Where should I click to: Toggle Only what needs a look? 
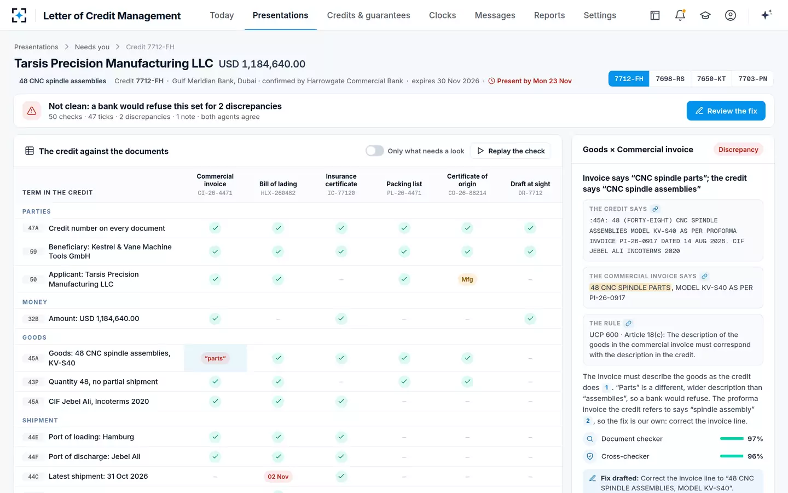[375, 151]
